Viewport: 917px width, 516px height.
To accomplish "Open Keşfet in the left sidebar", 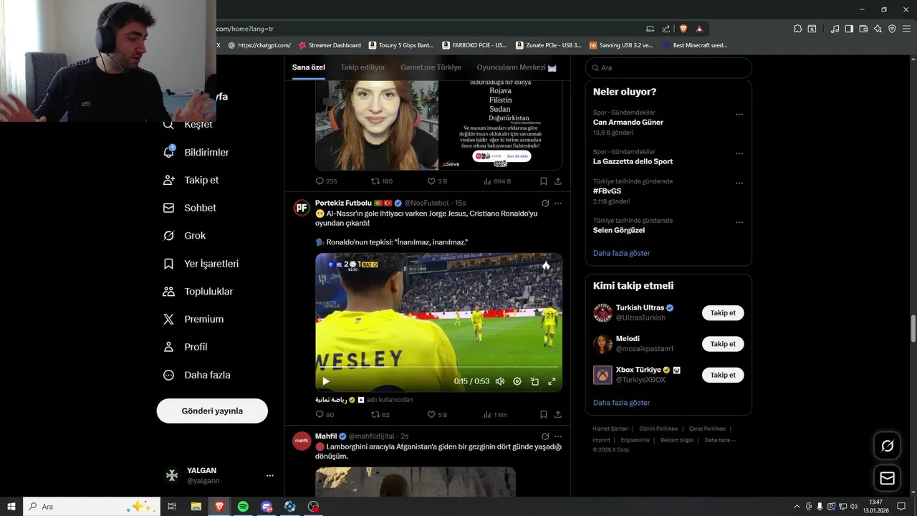I will pyautogui.click(x=188, y=125).
